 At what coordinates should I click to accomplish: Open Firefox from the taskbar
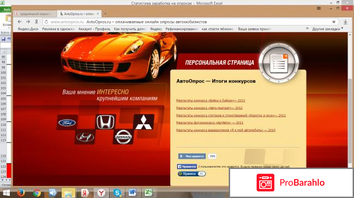21,193
